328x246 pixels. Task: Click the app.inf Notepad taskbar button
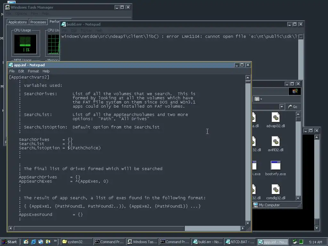click(273, 242)
